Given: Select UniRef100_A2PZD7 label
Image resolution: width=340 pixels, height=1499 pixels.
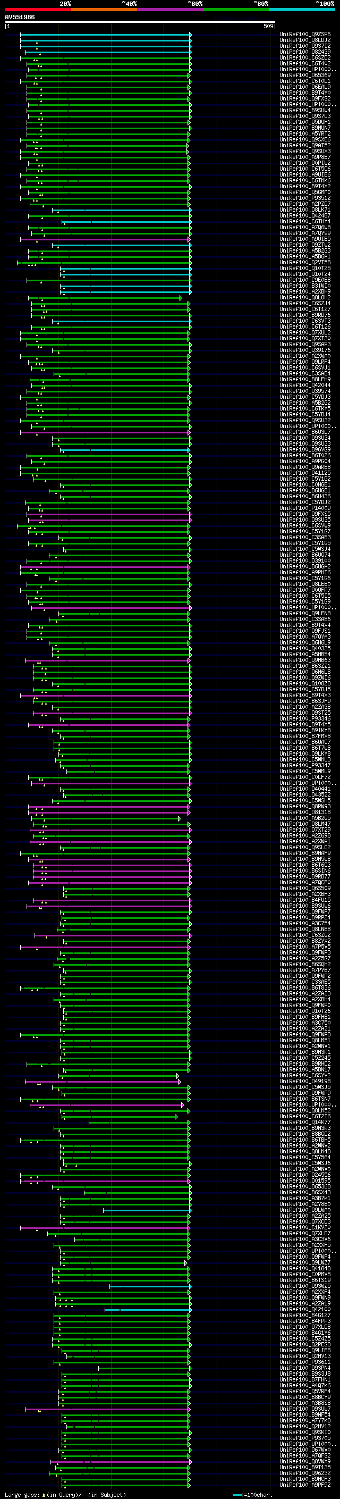Looking at the screenshot, I should click(305, 204).
